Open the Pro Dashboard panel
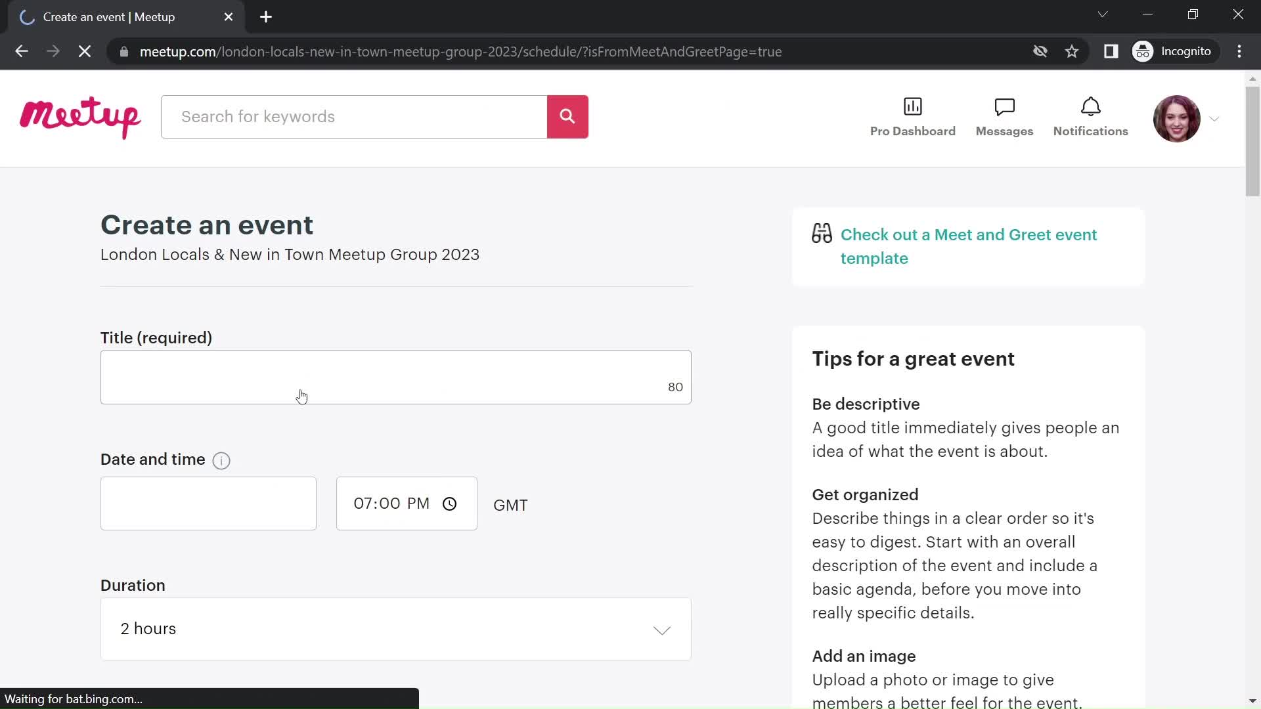1261x709 pixels. 913,117
